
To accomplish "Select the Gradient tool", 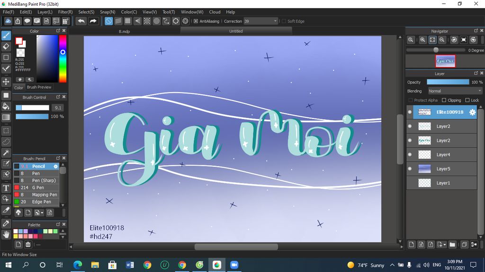I will click(6, 117).
